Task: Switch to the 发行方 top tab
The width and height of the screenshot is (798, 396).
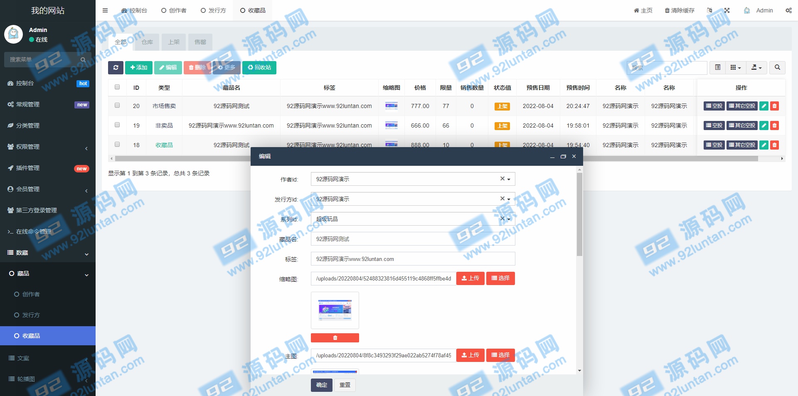Action: [213, 10]
